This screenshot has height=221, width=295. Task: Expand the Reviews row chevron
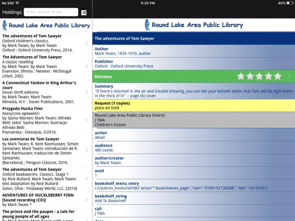point(290,77)
